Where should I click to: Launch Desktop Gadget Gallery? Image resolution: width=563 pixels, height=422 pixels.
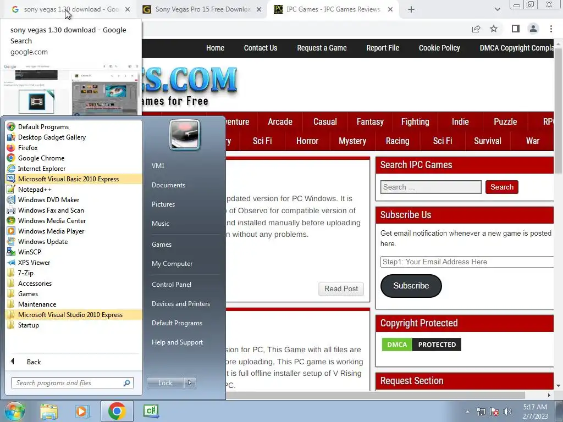pos(74,137)
